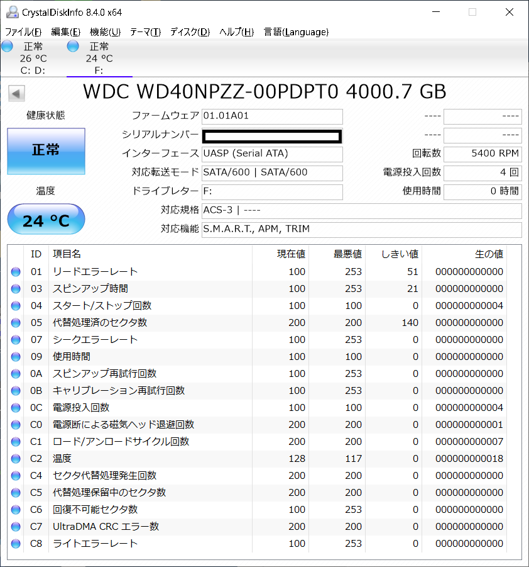Switch to the 26 °C C: D: disk tab
This screenshot has height=567, width=529.
[x=33, y=58]
